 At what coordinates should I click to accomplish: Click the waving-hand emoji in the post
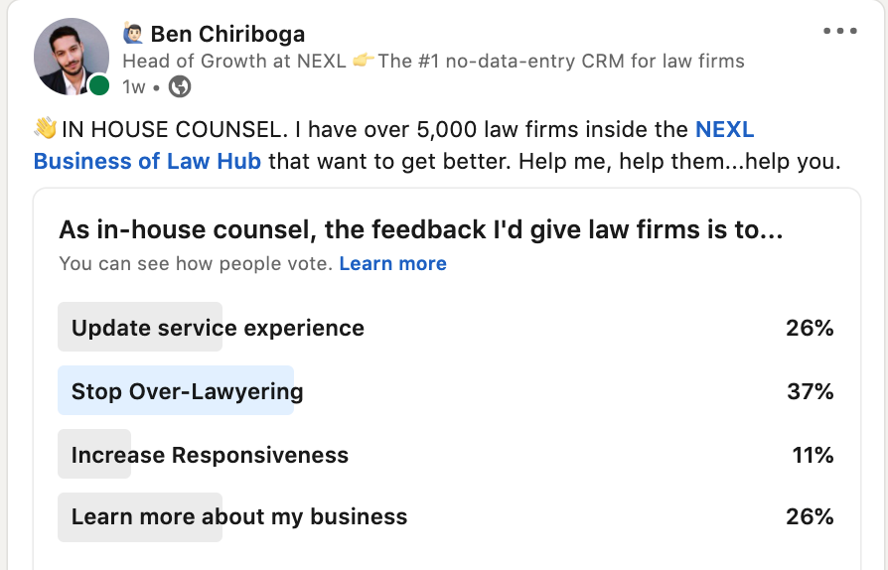(46, 128)
